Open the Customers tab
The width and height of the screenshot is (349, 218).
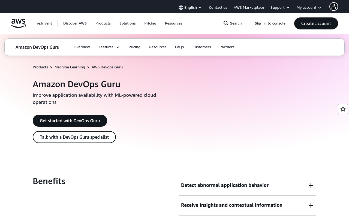pos(201,47)
